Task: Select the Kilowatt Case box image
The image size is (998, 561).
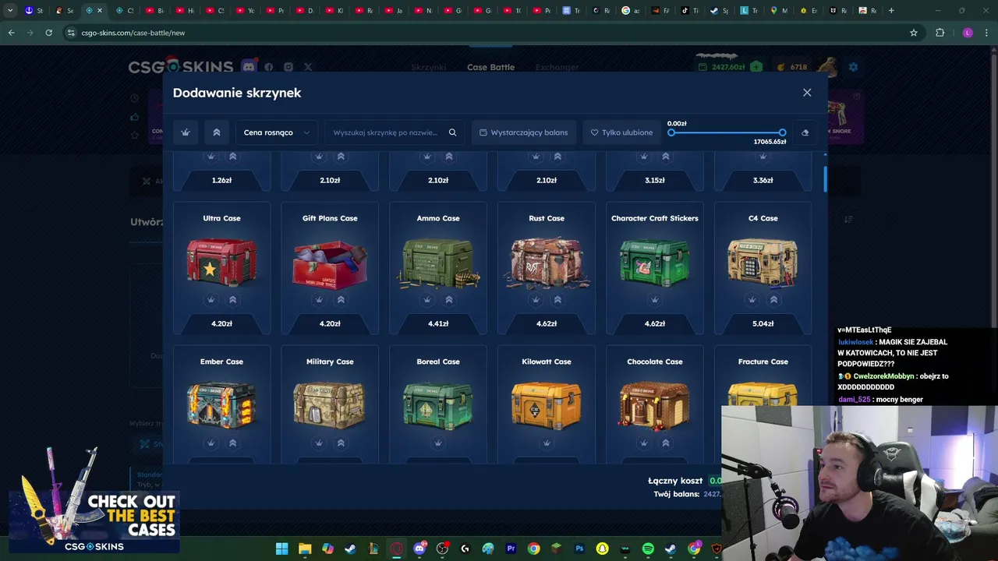Action: [x=547, y=405]
